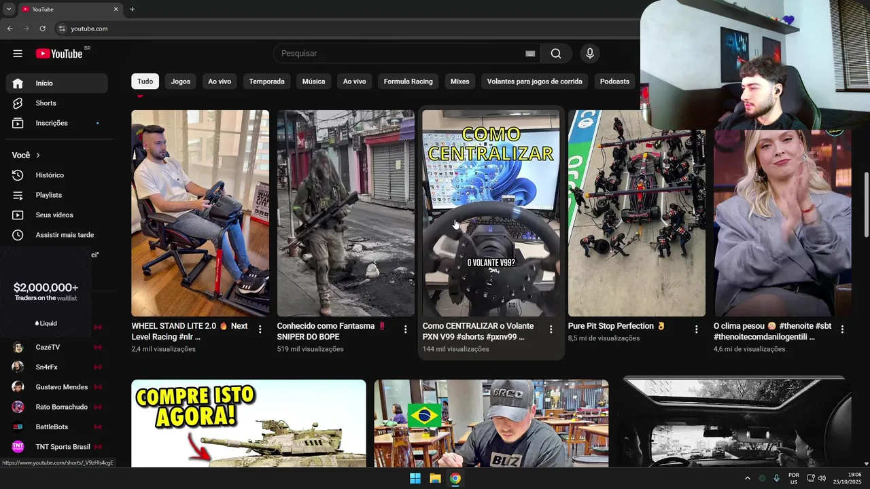Image resolution: width=870 pixels, height=489 pixels.
Task: Open Shorts in the sidebar
Action: 57,103
